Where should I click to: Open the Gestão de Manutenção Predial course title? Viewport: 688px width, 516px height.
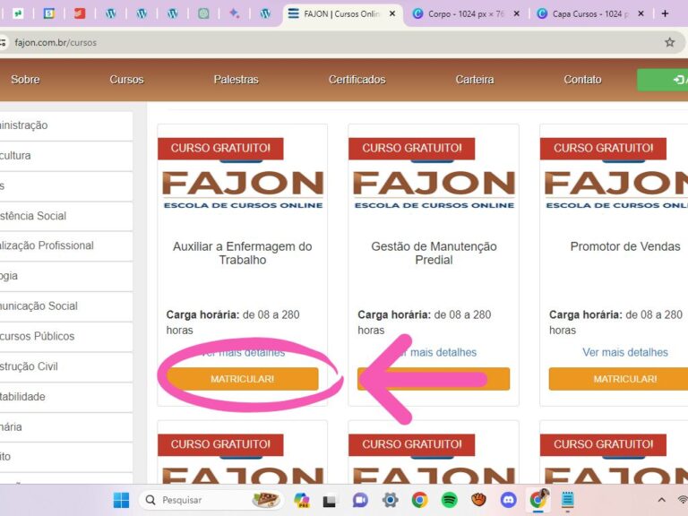point(434,254)
